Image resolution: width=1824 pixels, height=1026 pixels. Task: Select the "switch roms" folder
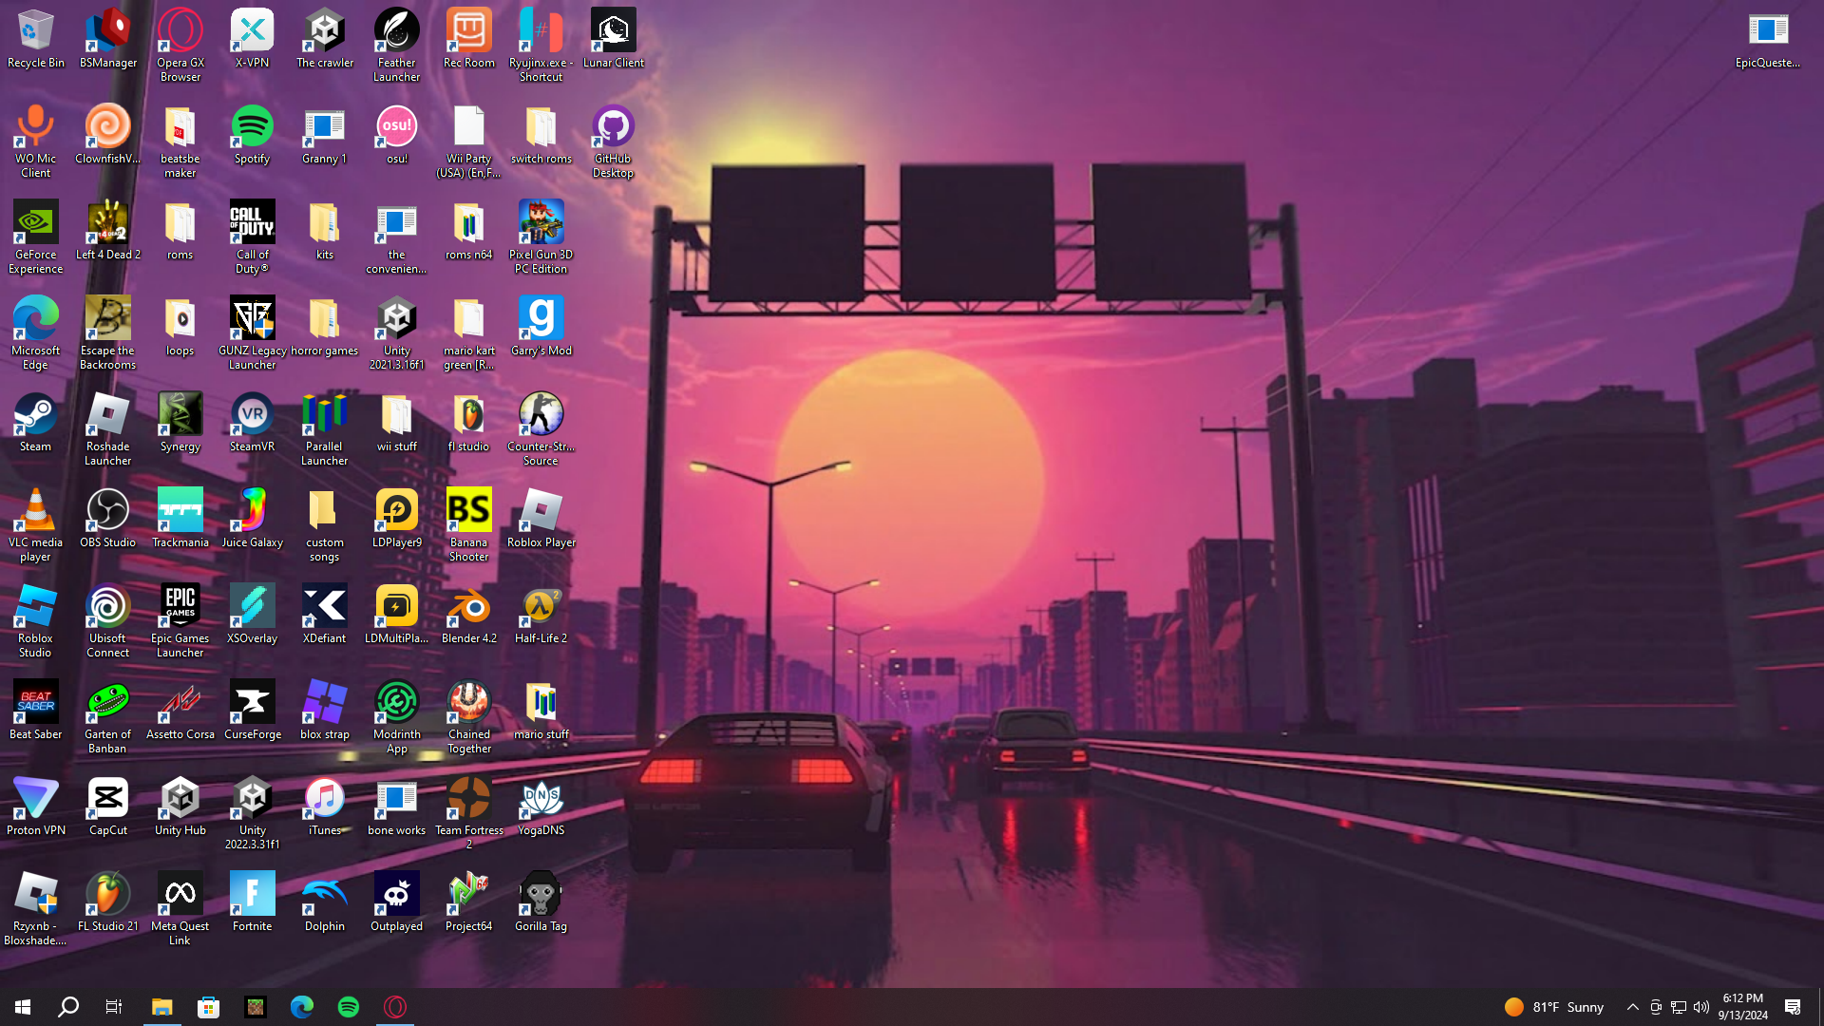click(x=541, y=135)
